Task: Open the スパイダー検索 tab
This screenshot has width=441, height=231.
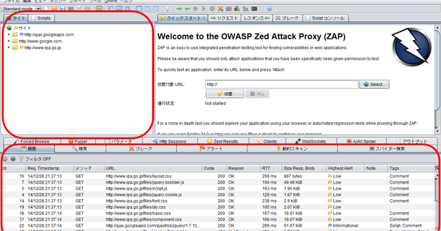Action: click(387, 148)
